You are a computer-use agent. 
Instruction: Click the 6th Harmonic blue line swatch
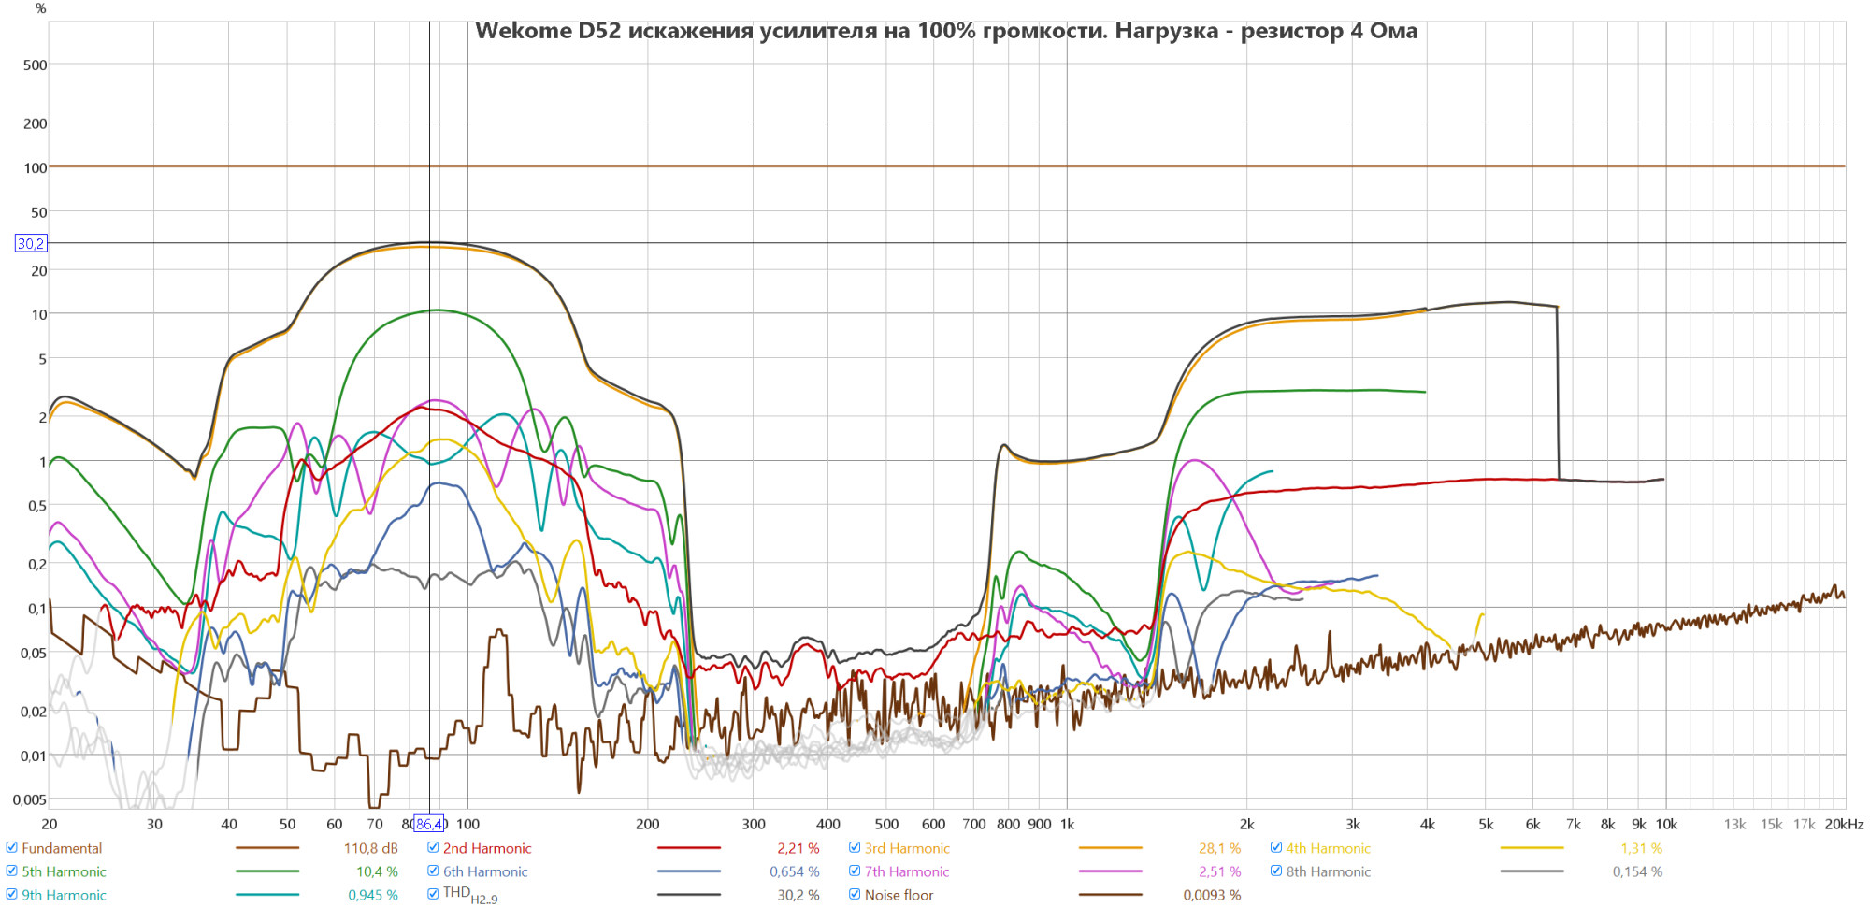[x=689, y=871]
